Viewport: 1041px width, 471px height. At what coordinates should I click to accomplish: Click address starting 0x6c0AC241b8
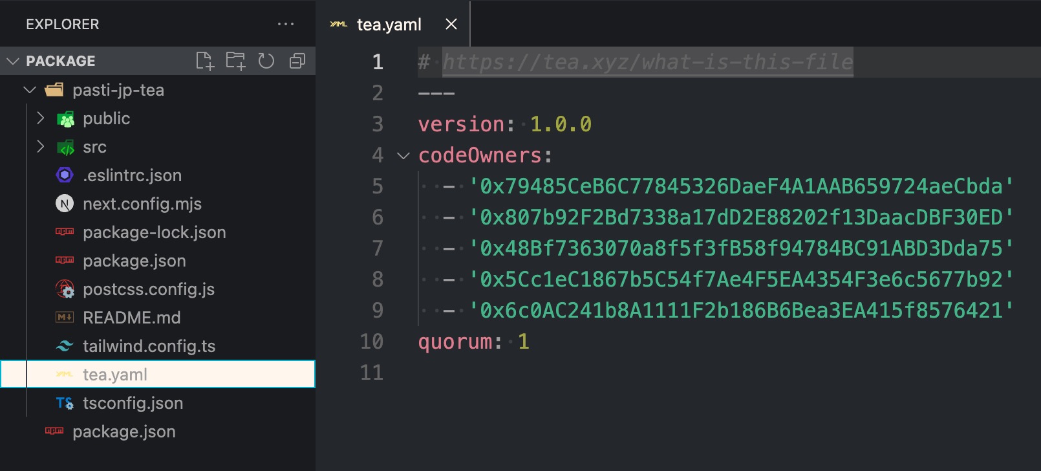[x=741, y=311]
